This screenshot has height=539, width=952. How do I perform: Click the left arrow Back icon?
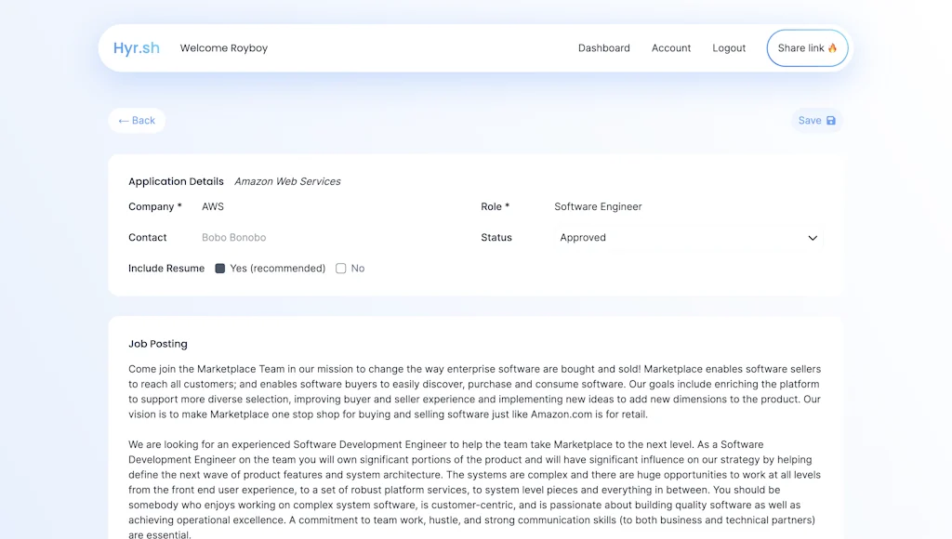(x=124, y=121)
